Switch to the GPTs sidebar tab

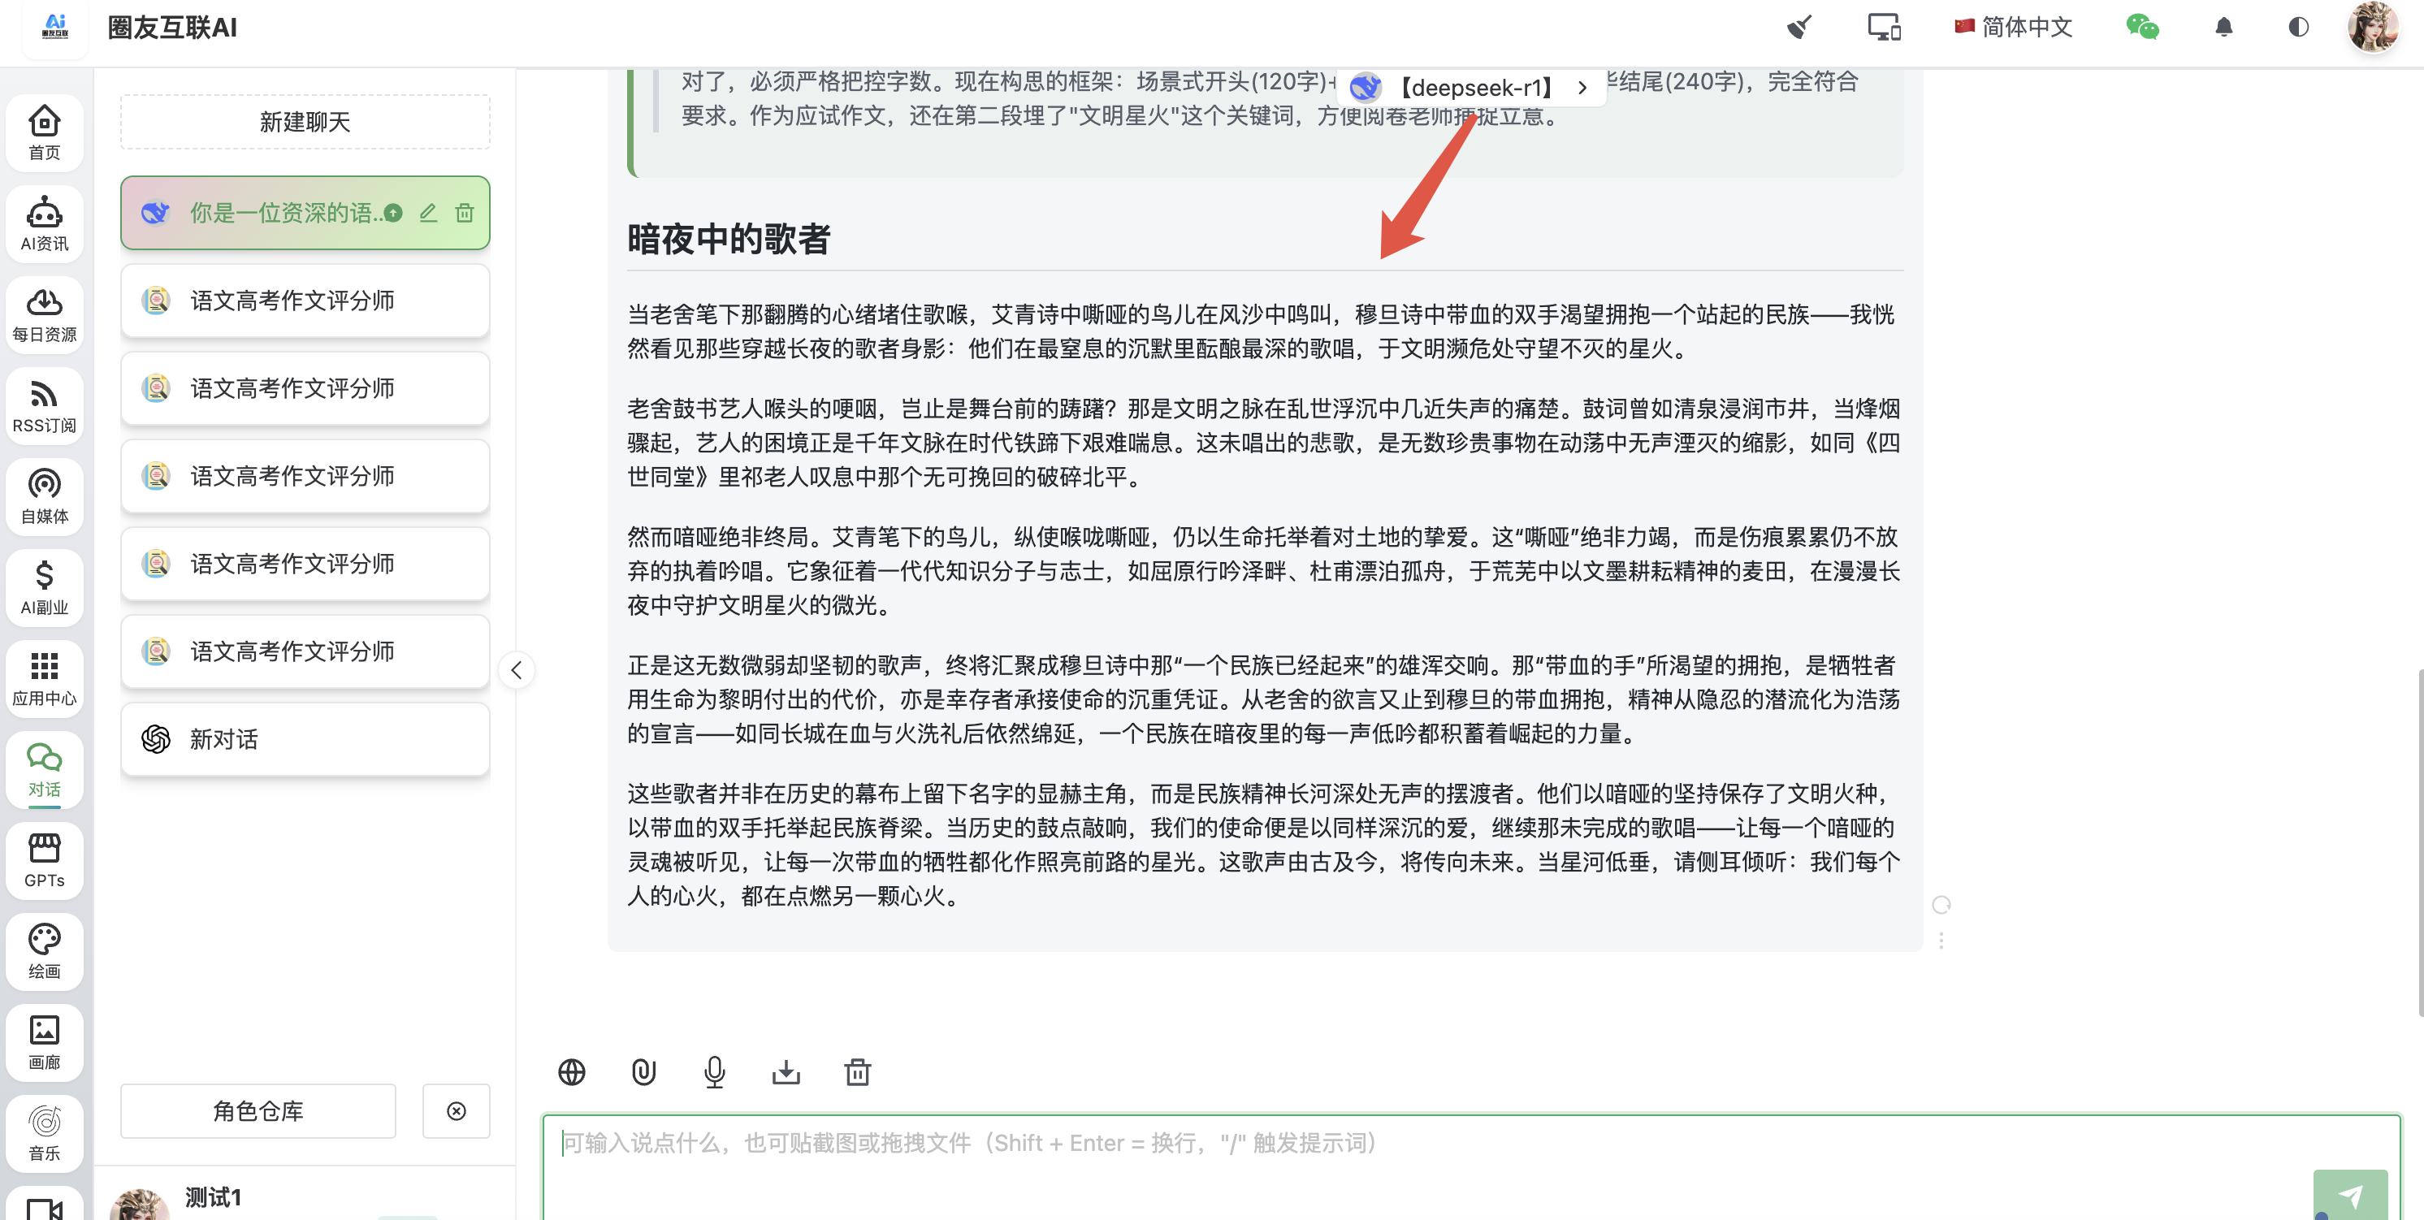[44, 859]
